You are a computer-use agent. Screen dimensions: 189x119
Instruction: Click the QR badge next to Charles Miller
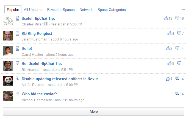coord(46,24)
